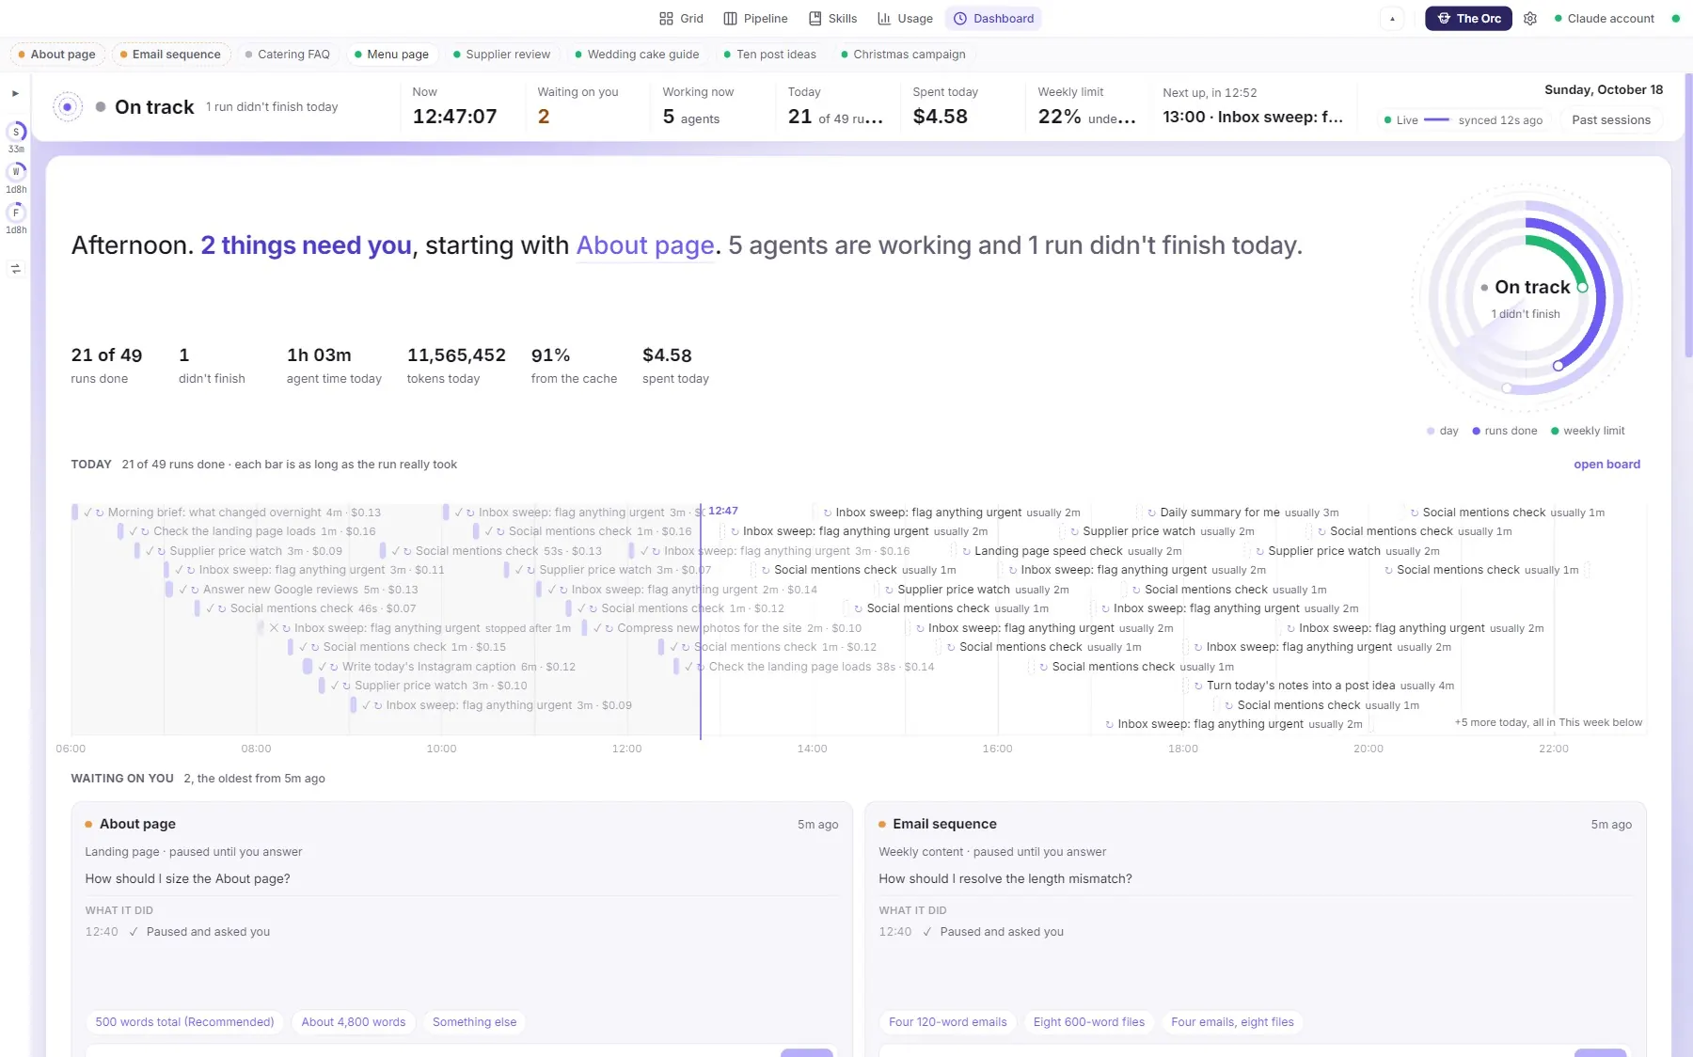1693x1057 pixels.
Task: Open the board via open board link
Action: point(1606,465)
